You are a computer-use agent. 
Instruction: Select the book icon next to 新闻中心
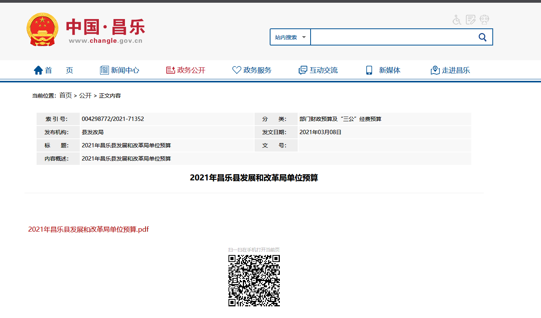point(104,70)
